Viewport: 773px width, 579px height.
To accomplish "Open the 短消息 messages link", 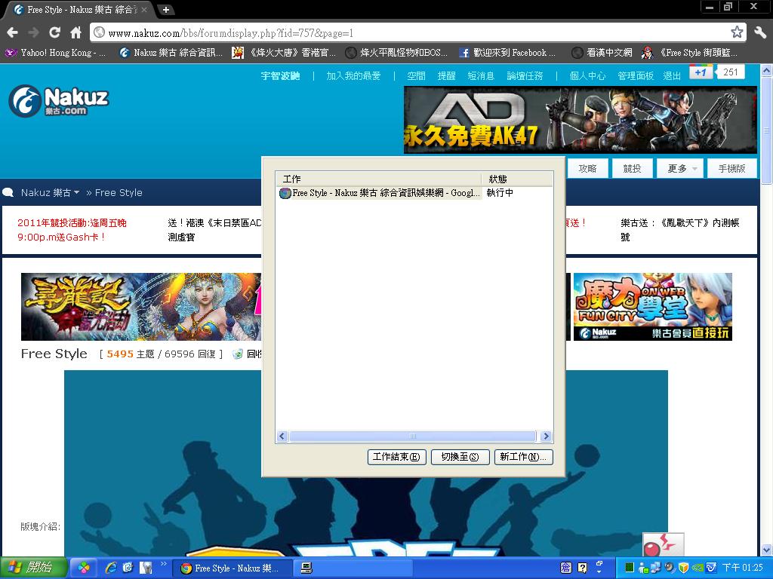I will [481, 76].
